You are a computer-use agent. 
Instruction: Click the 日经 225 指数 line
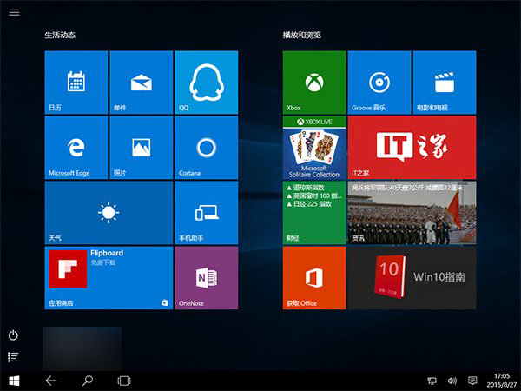pos(309,204)
